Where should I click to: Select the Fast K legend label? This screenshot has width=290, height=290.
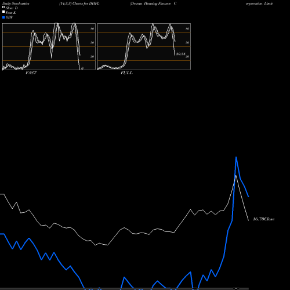click(x=11, y=13)
